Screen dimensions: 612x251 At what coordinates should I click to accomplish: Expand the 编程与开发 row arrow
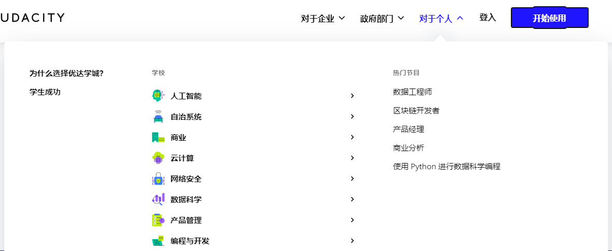tap(352, 241)
